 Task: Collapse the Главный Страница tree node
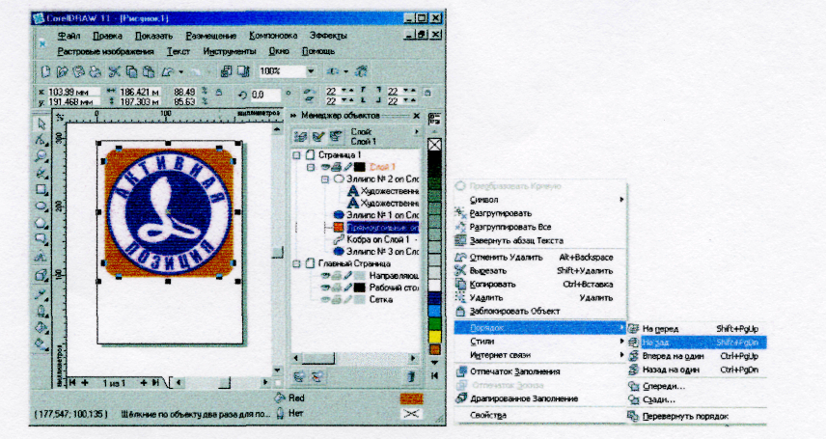297,263
